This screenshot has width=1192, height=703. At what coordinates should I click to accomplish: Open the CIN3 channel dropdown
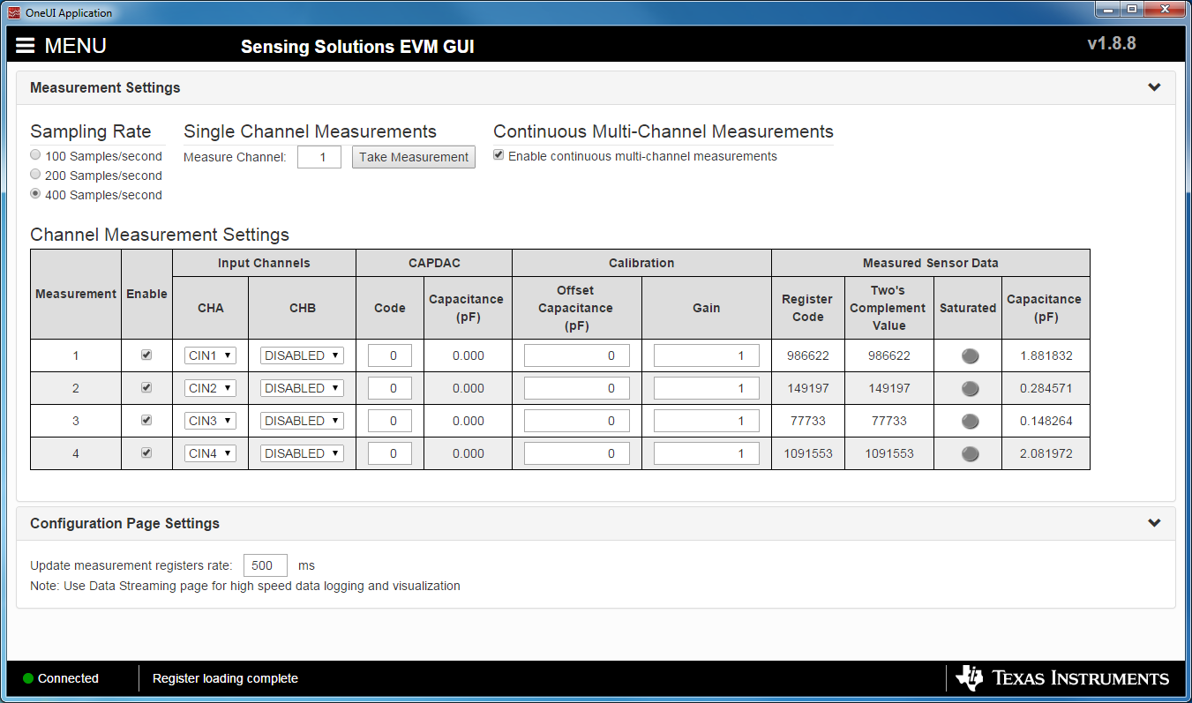(x=210, y=421)
